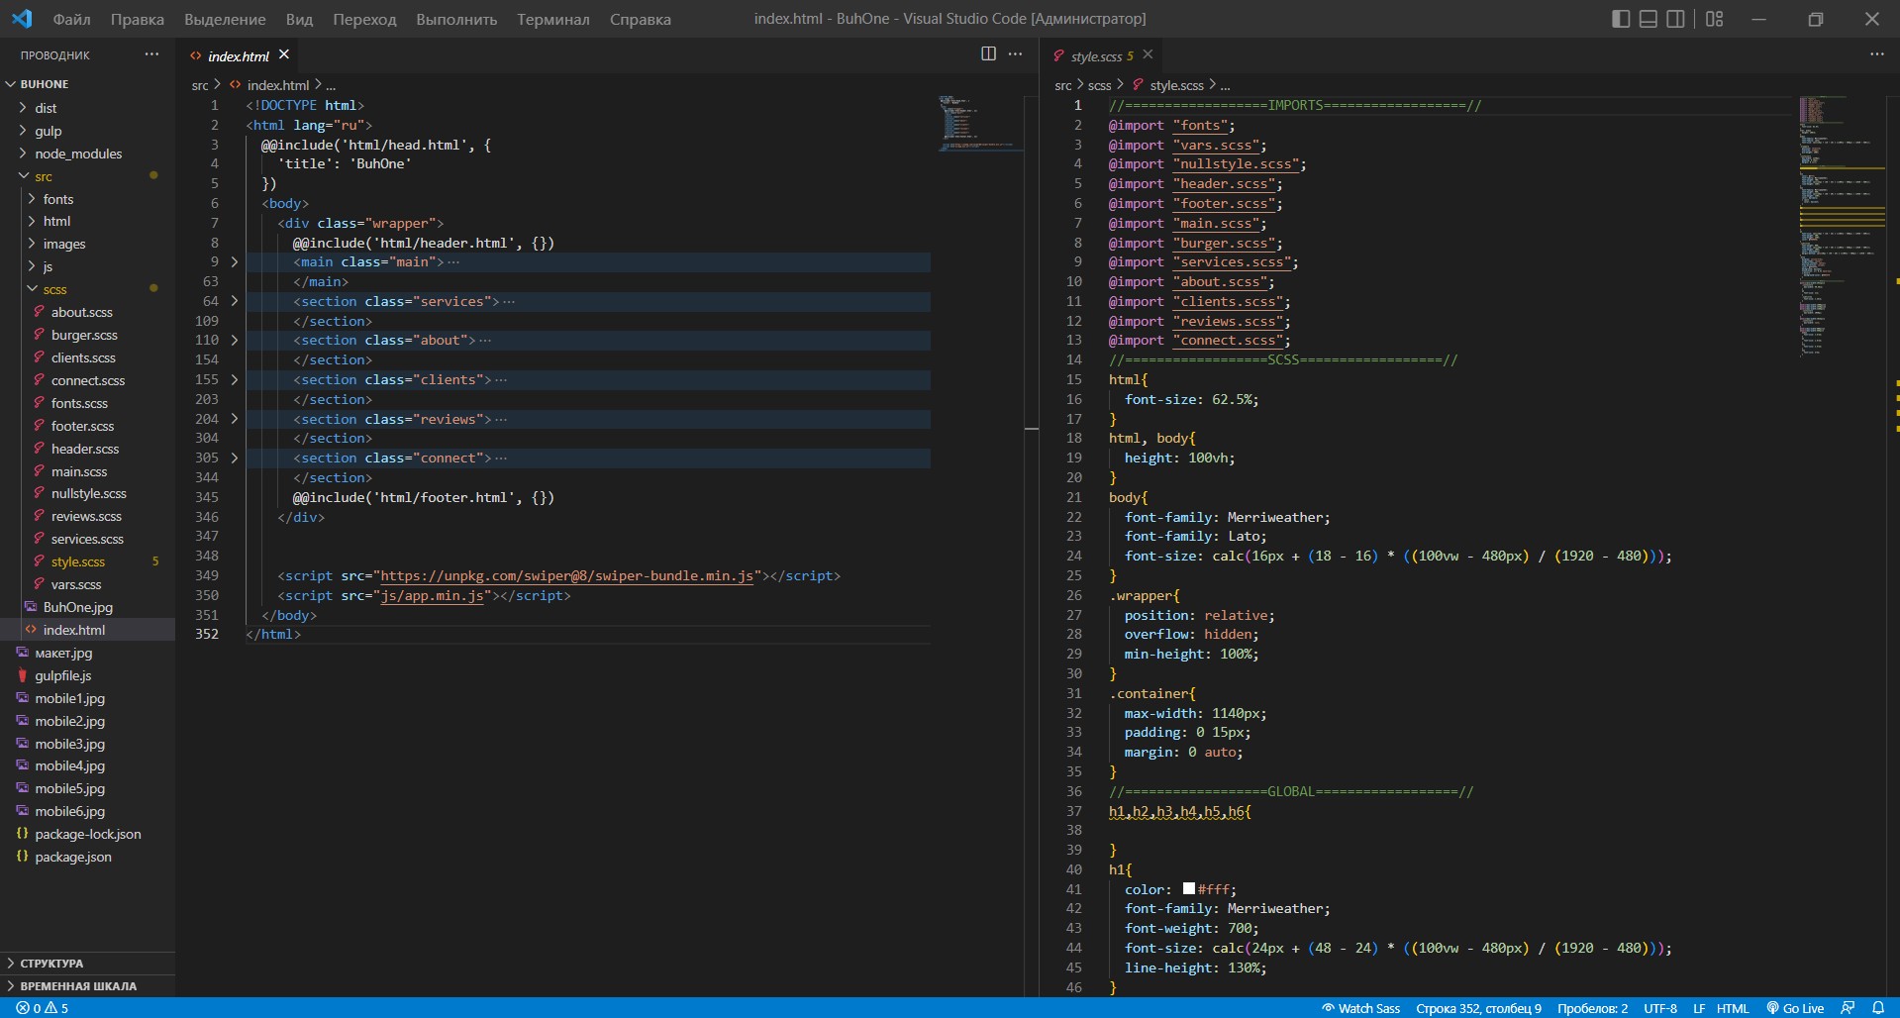Open vars.scss file
Viewport: 1900px width, 1018px height.
87,584
